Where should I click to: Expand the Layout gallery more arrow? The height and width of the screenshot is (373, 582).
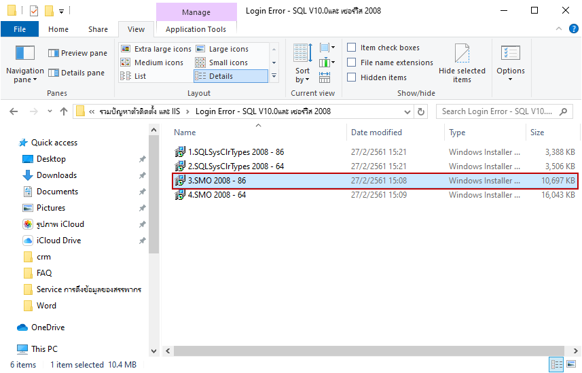click(274, 76)
